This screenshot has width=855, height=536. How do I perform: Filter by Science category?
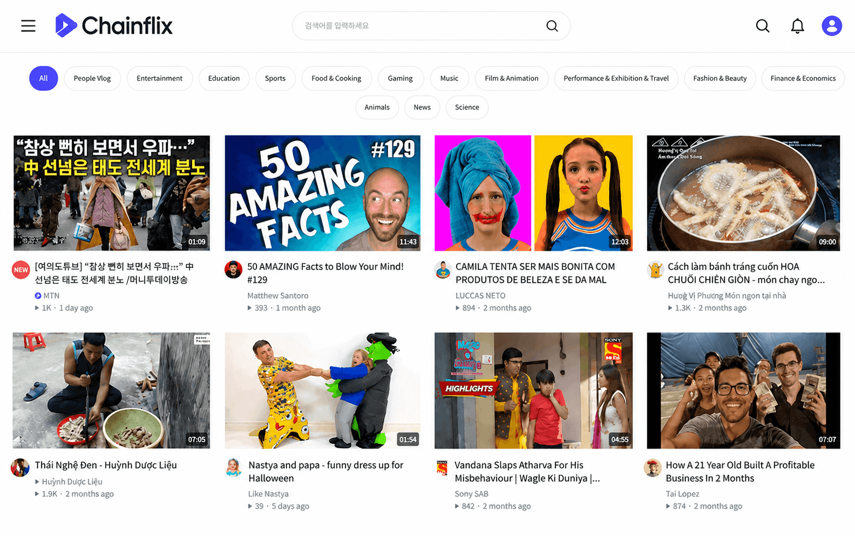pyautogui.click(x=467, y=107)
